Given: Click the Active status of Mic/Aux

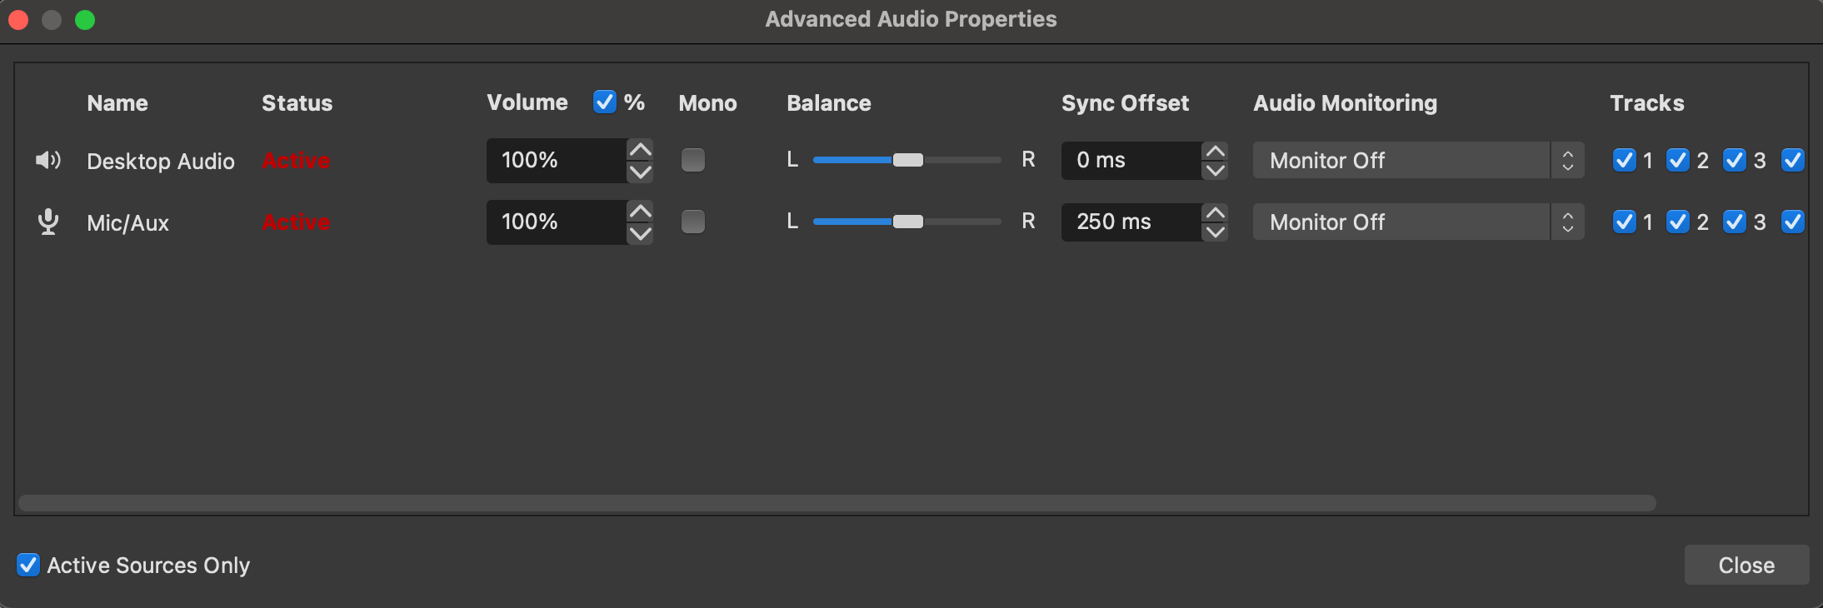Looking at the screenshot, I should [x=297, y=222].
